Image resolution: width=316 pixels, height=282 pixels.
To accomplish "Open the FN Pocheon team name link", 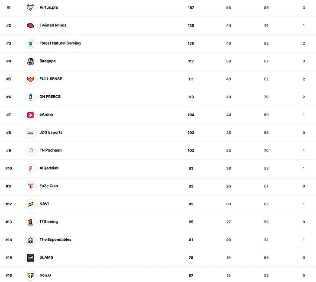I will point(50,150).
